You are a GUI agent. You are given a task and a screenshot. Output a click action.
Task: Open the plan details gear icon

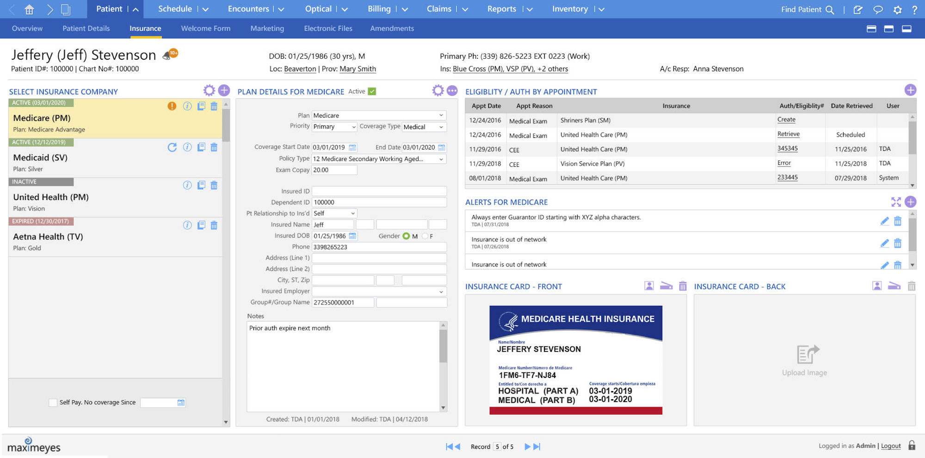438,90
